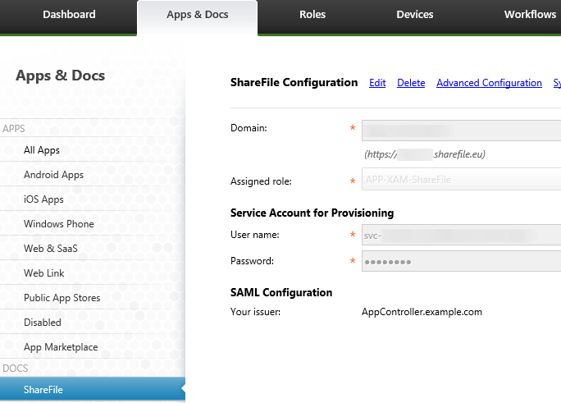This screenshot has width=561, height=403.
Task: Click the sharefile.eu URL hint text
Action: point(425,154)
